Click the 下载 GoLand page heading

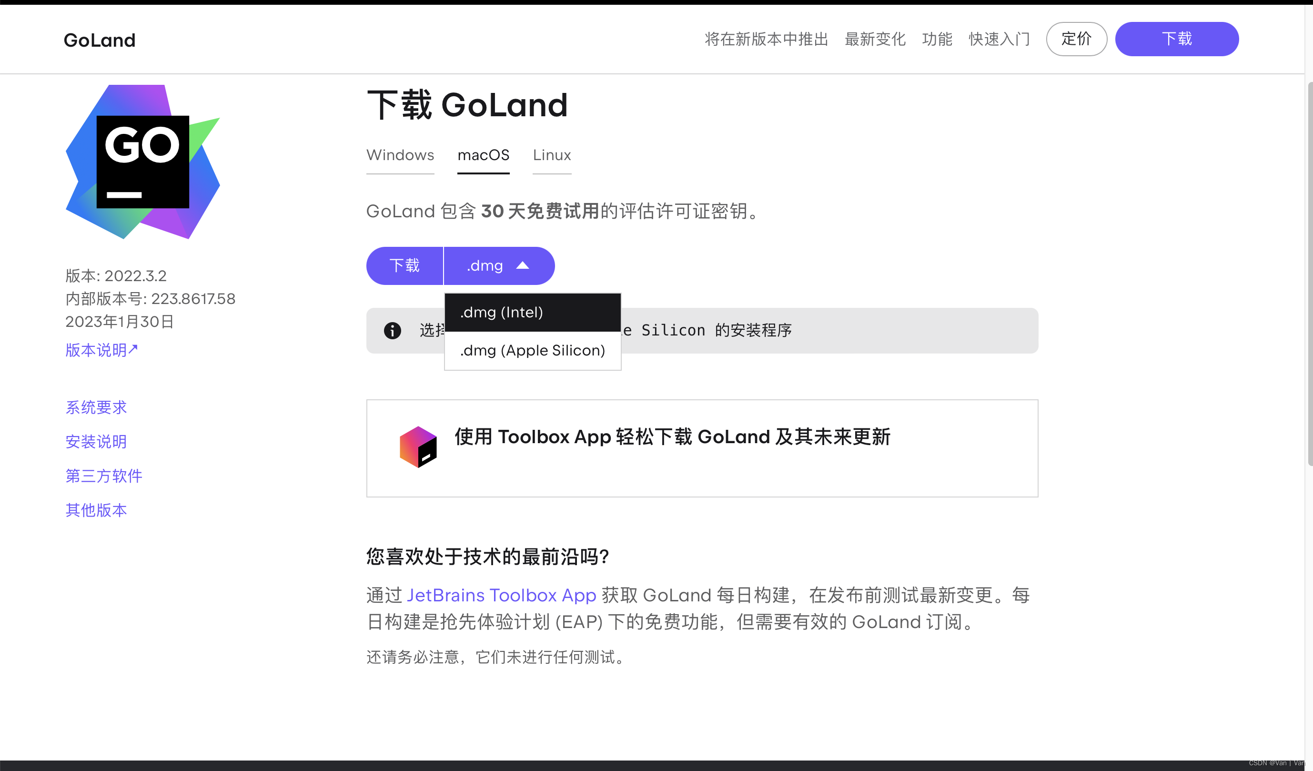[467, 105]
